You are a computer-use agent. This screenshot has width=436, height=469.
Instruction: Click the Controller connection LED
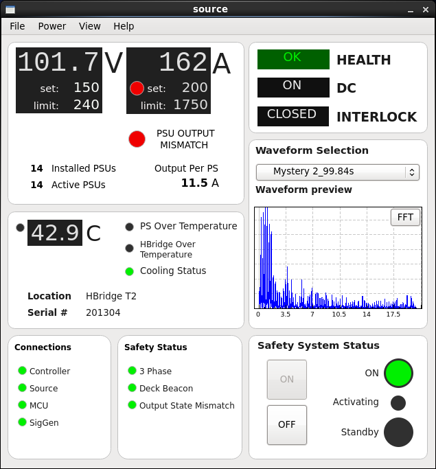22,371
